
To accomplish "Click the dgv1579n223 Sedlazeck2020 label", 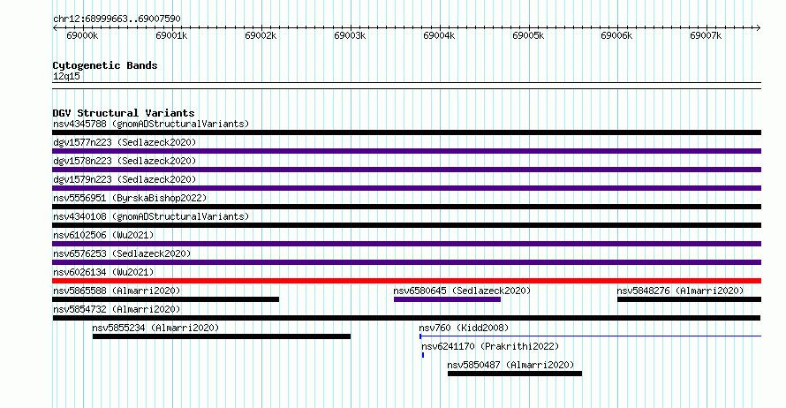I will (x=125, y=179).
